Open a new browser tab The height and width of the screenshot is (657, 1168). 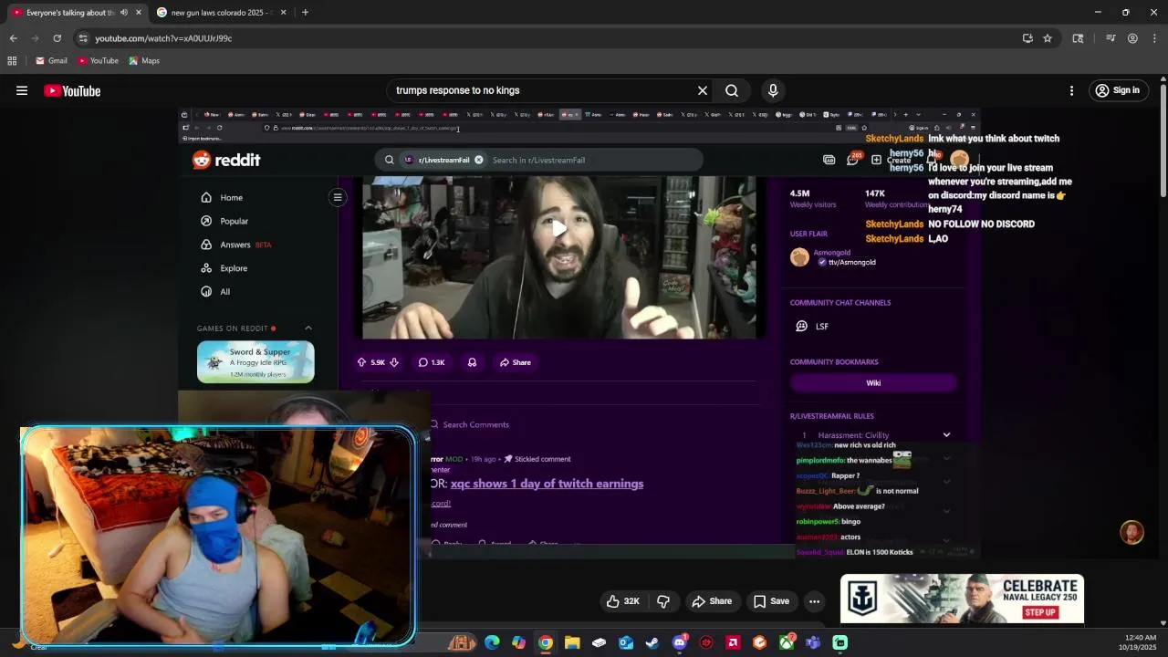(305, 13)
